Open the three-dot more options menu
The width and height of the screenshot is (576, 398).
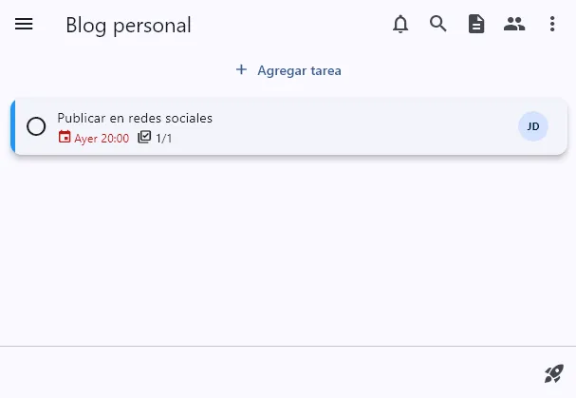point(552,25)
